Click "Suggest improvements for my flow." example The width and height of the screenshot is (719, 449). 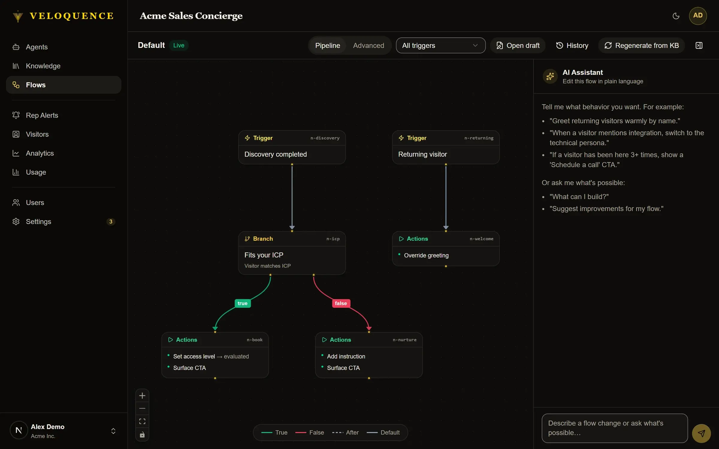(606, 209)
